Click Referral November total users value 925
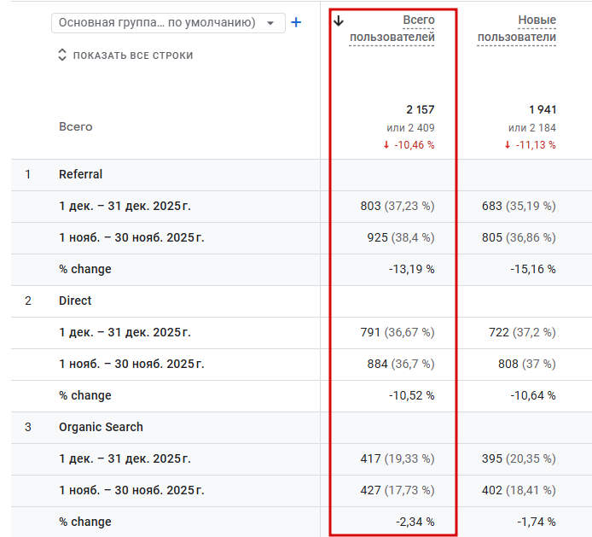The width and height of the screenshot is (592, 537). pos(377,237)
